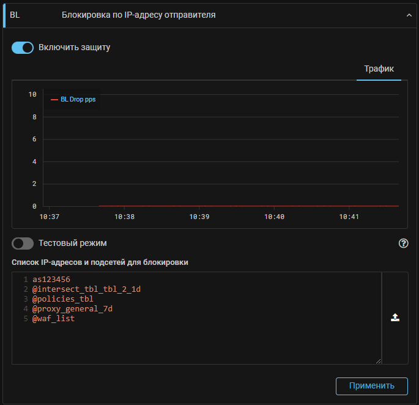Collapse the BL section with the chevron
Screen dimensions: 419x405
click(409, 15)
